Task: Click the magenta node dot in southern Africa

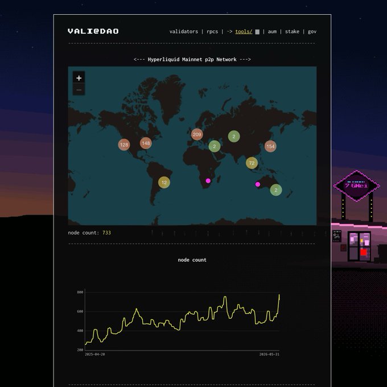Action: [208, 180]
